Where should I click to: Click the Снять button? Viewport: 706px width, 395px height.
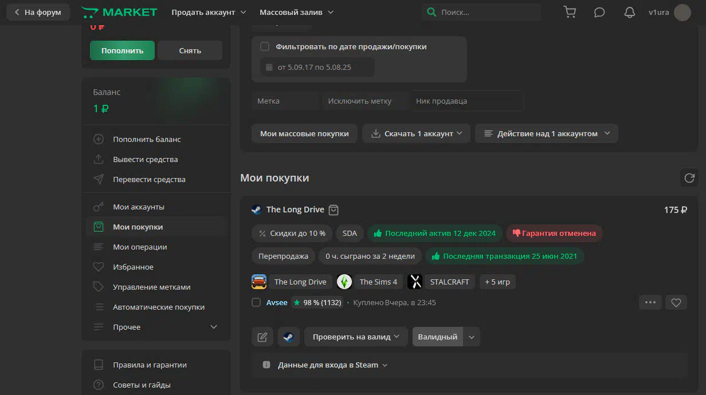coord(190,50)
